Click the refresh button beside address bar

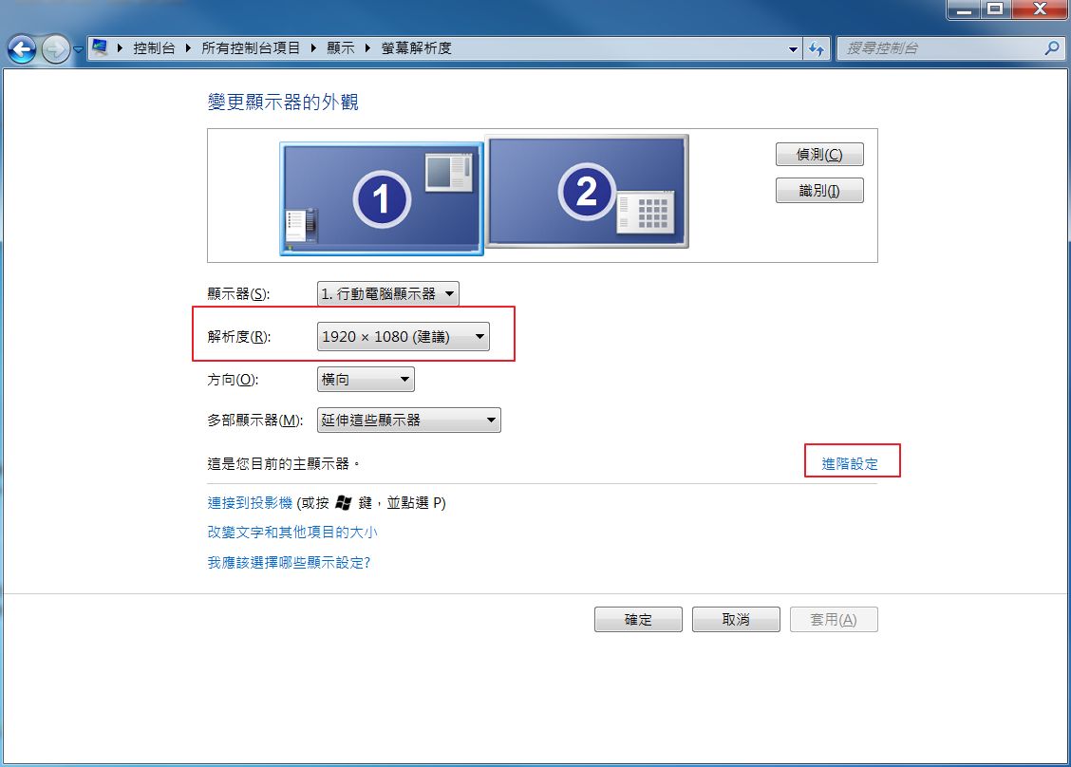817,48
